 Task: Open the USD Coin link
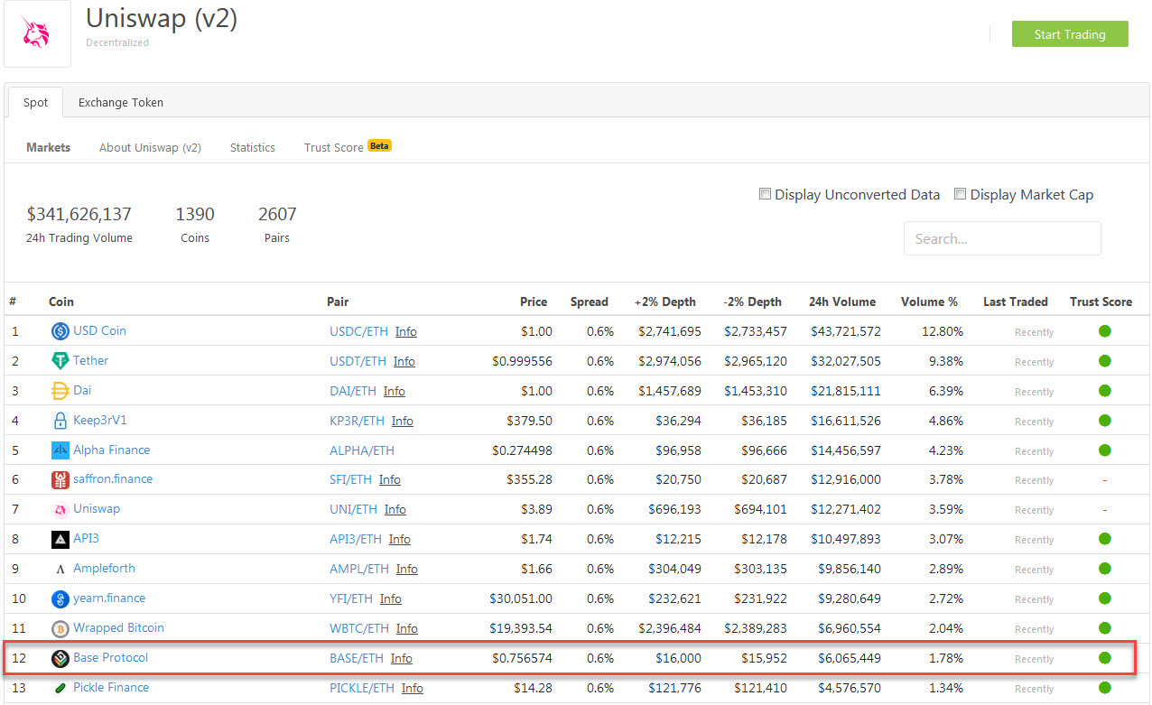[99, 331]
